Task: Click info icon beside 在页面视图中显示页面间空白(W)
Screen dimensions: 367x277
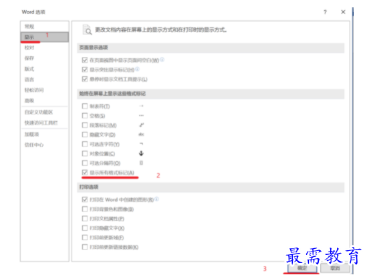Action: pyautogui.click(x=162, y=60)
